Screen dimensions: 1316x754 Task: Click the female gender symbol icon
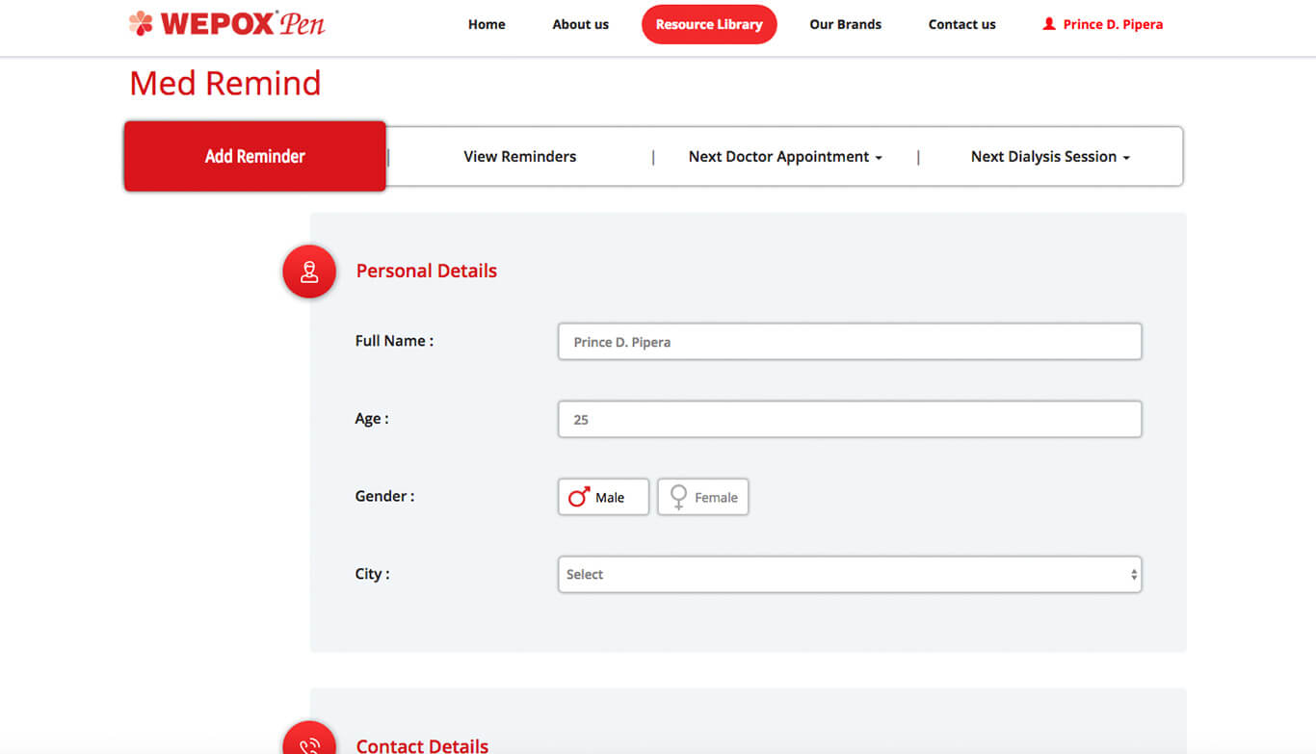click(x=679, y=497)
